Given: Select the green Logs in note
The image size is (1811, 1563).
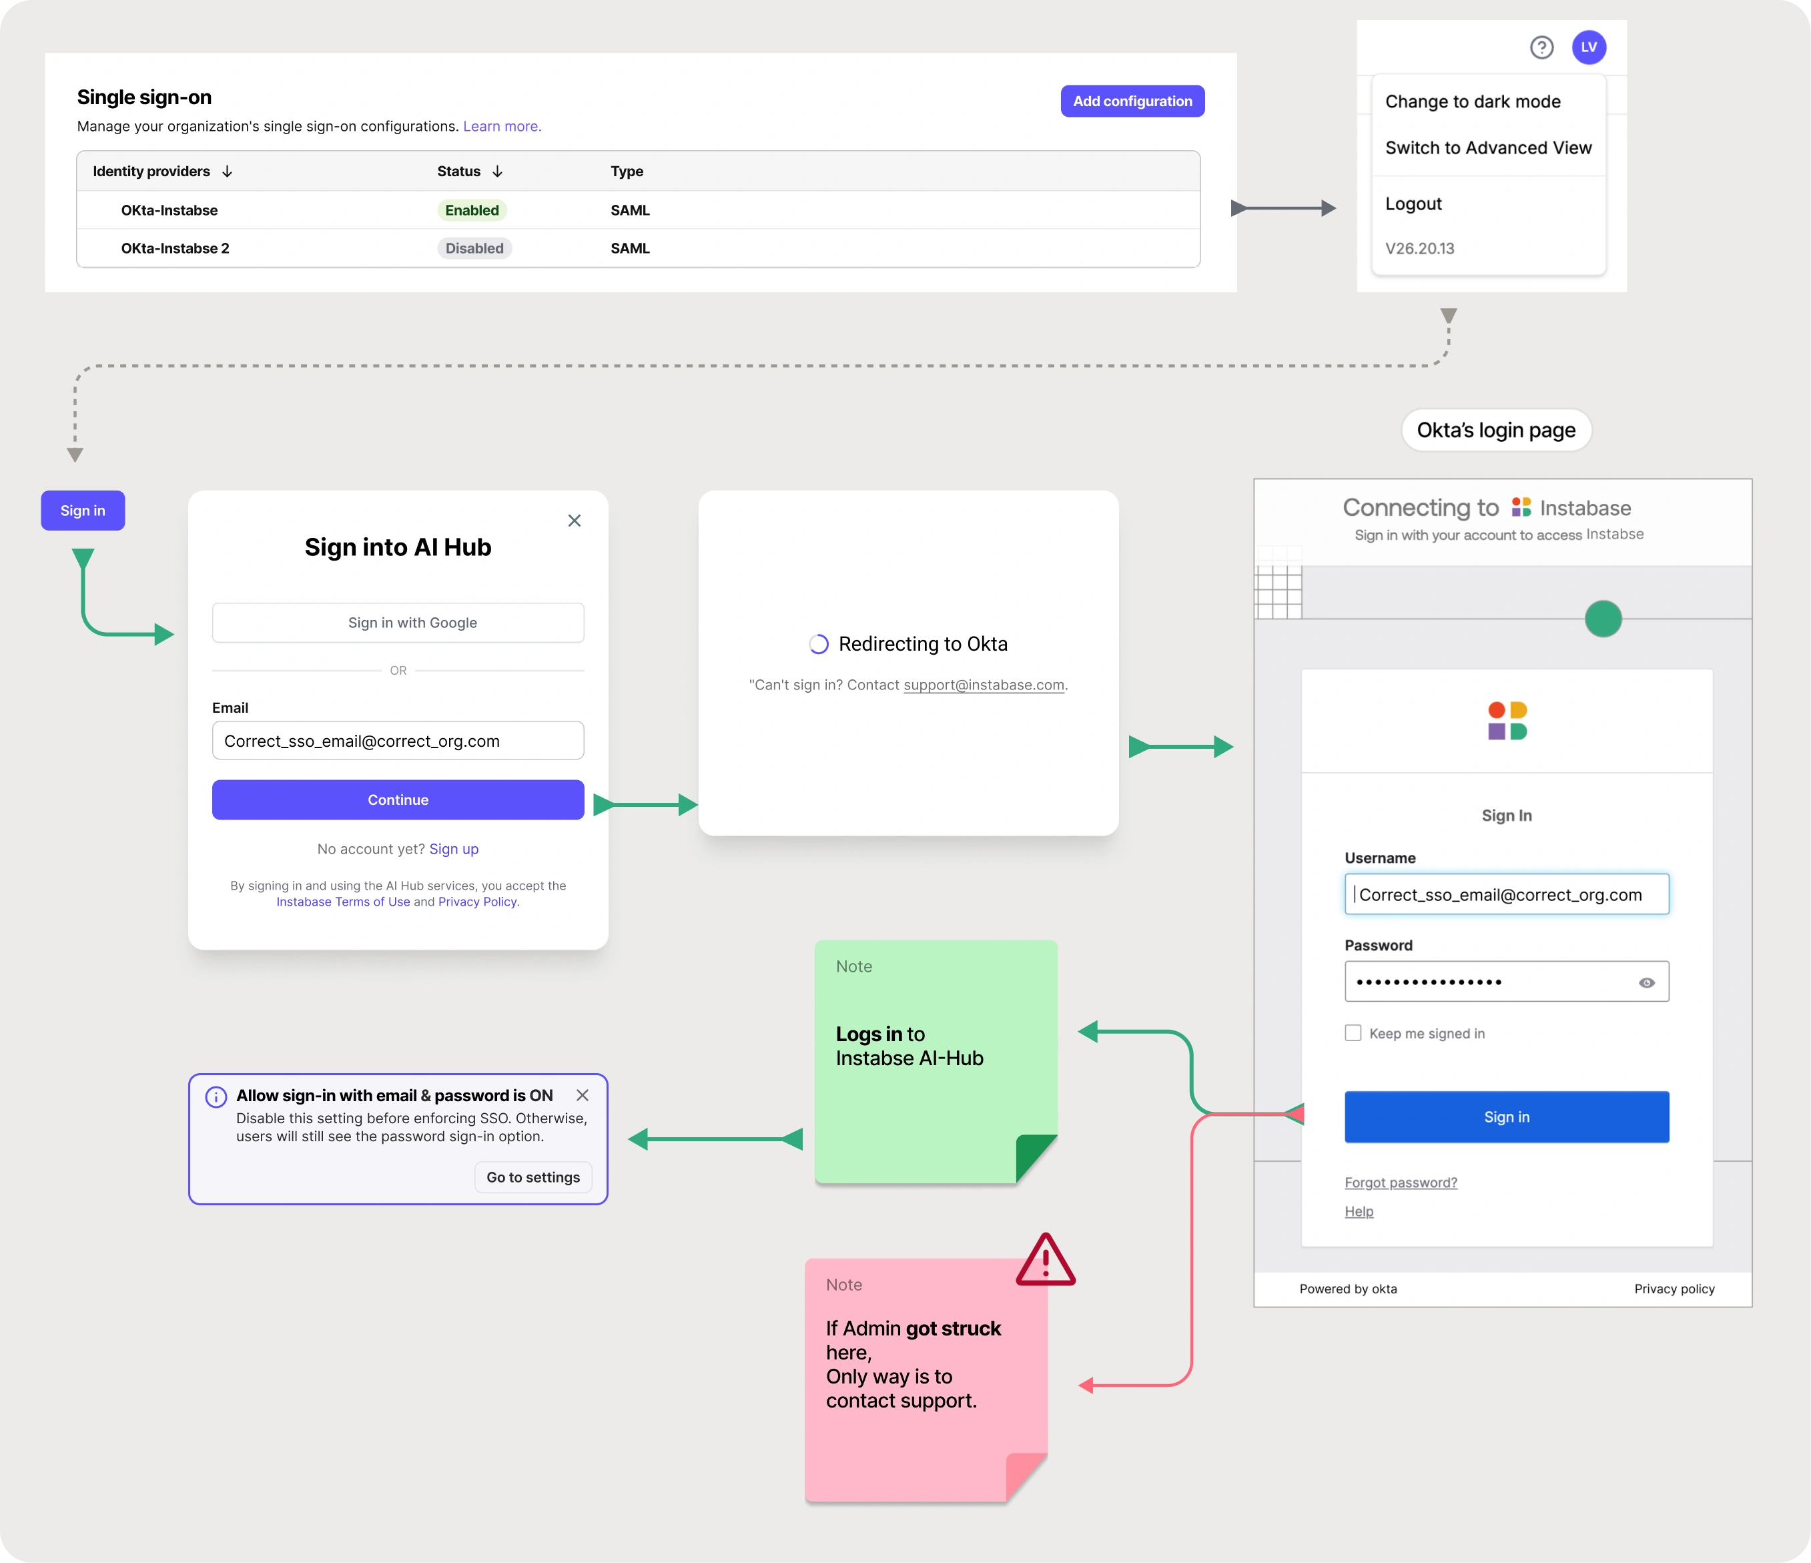Looking at the screenshot, I should click(x=936, y=1062).
